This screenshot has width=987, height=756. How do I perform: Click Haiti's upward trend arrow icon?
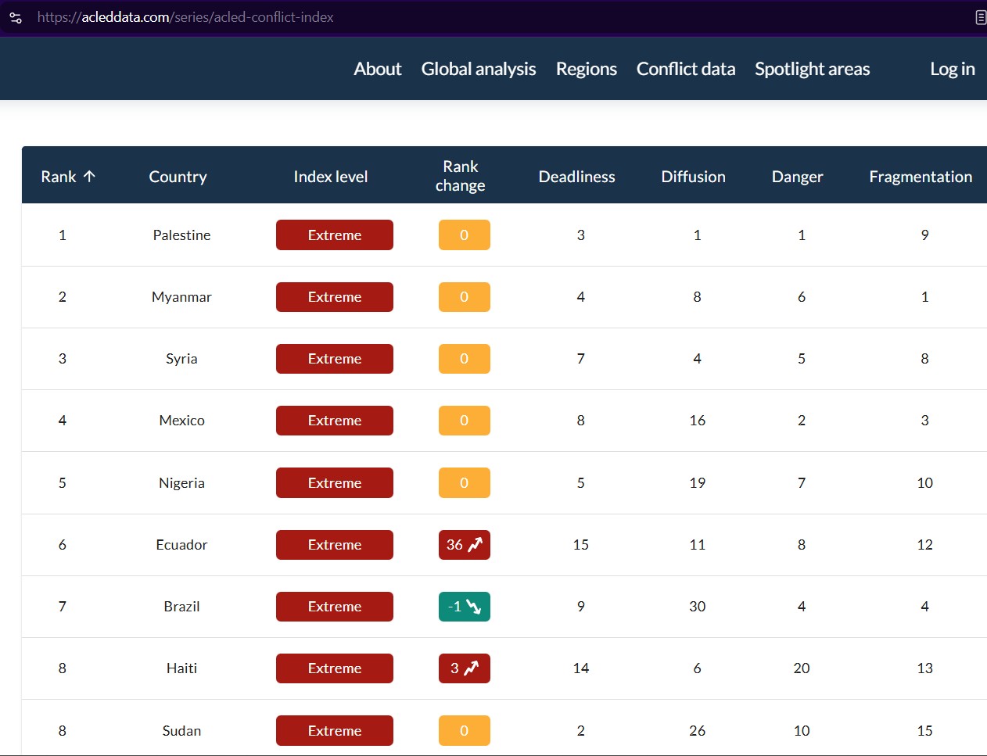point(471,668)
